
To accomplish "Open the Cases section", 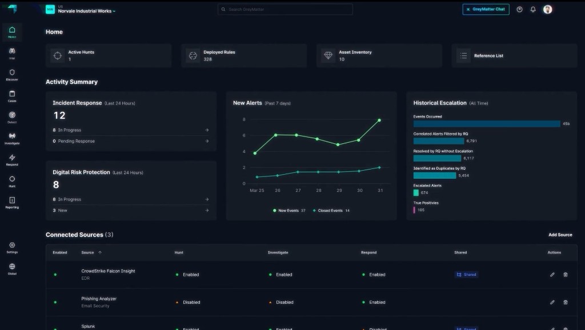I will [12, 96].
